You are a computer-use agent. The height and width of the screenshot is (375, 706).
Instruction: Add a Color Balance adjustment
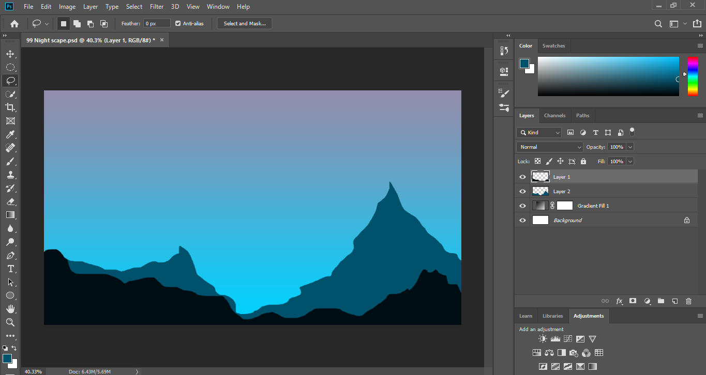pos(549,353)
